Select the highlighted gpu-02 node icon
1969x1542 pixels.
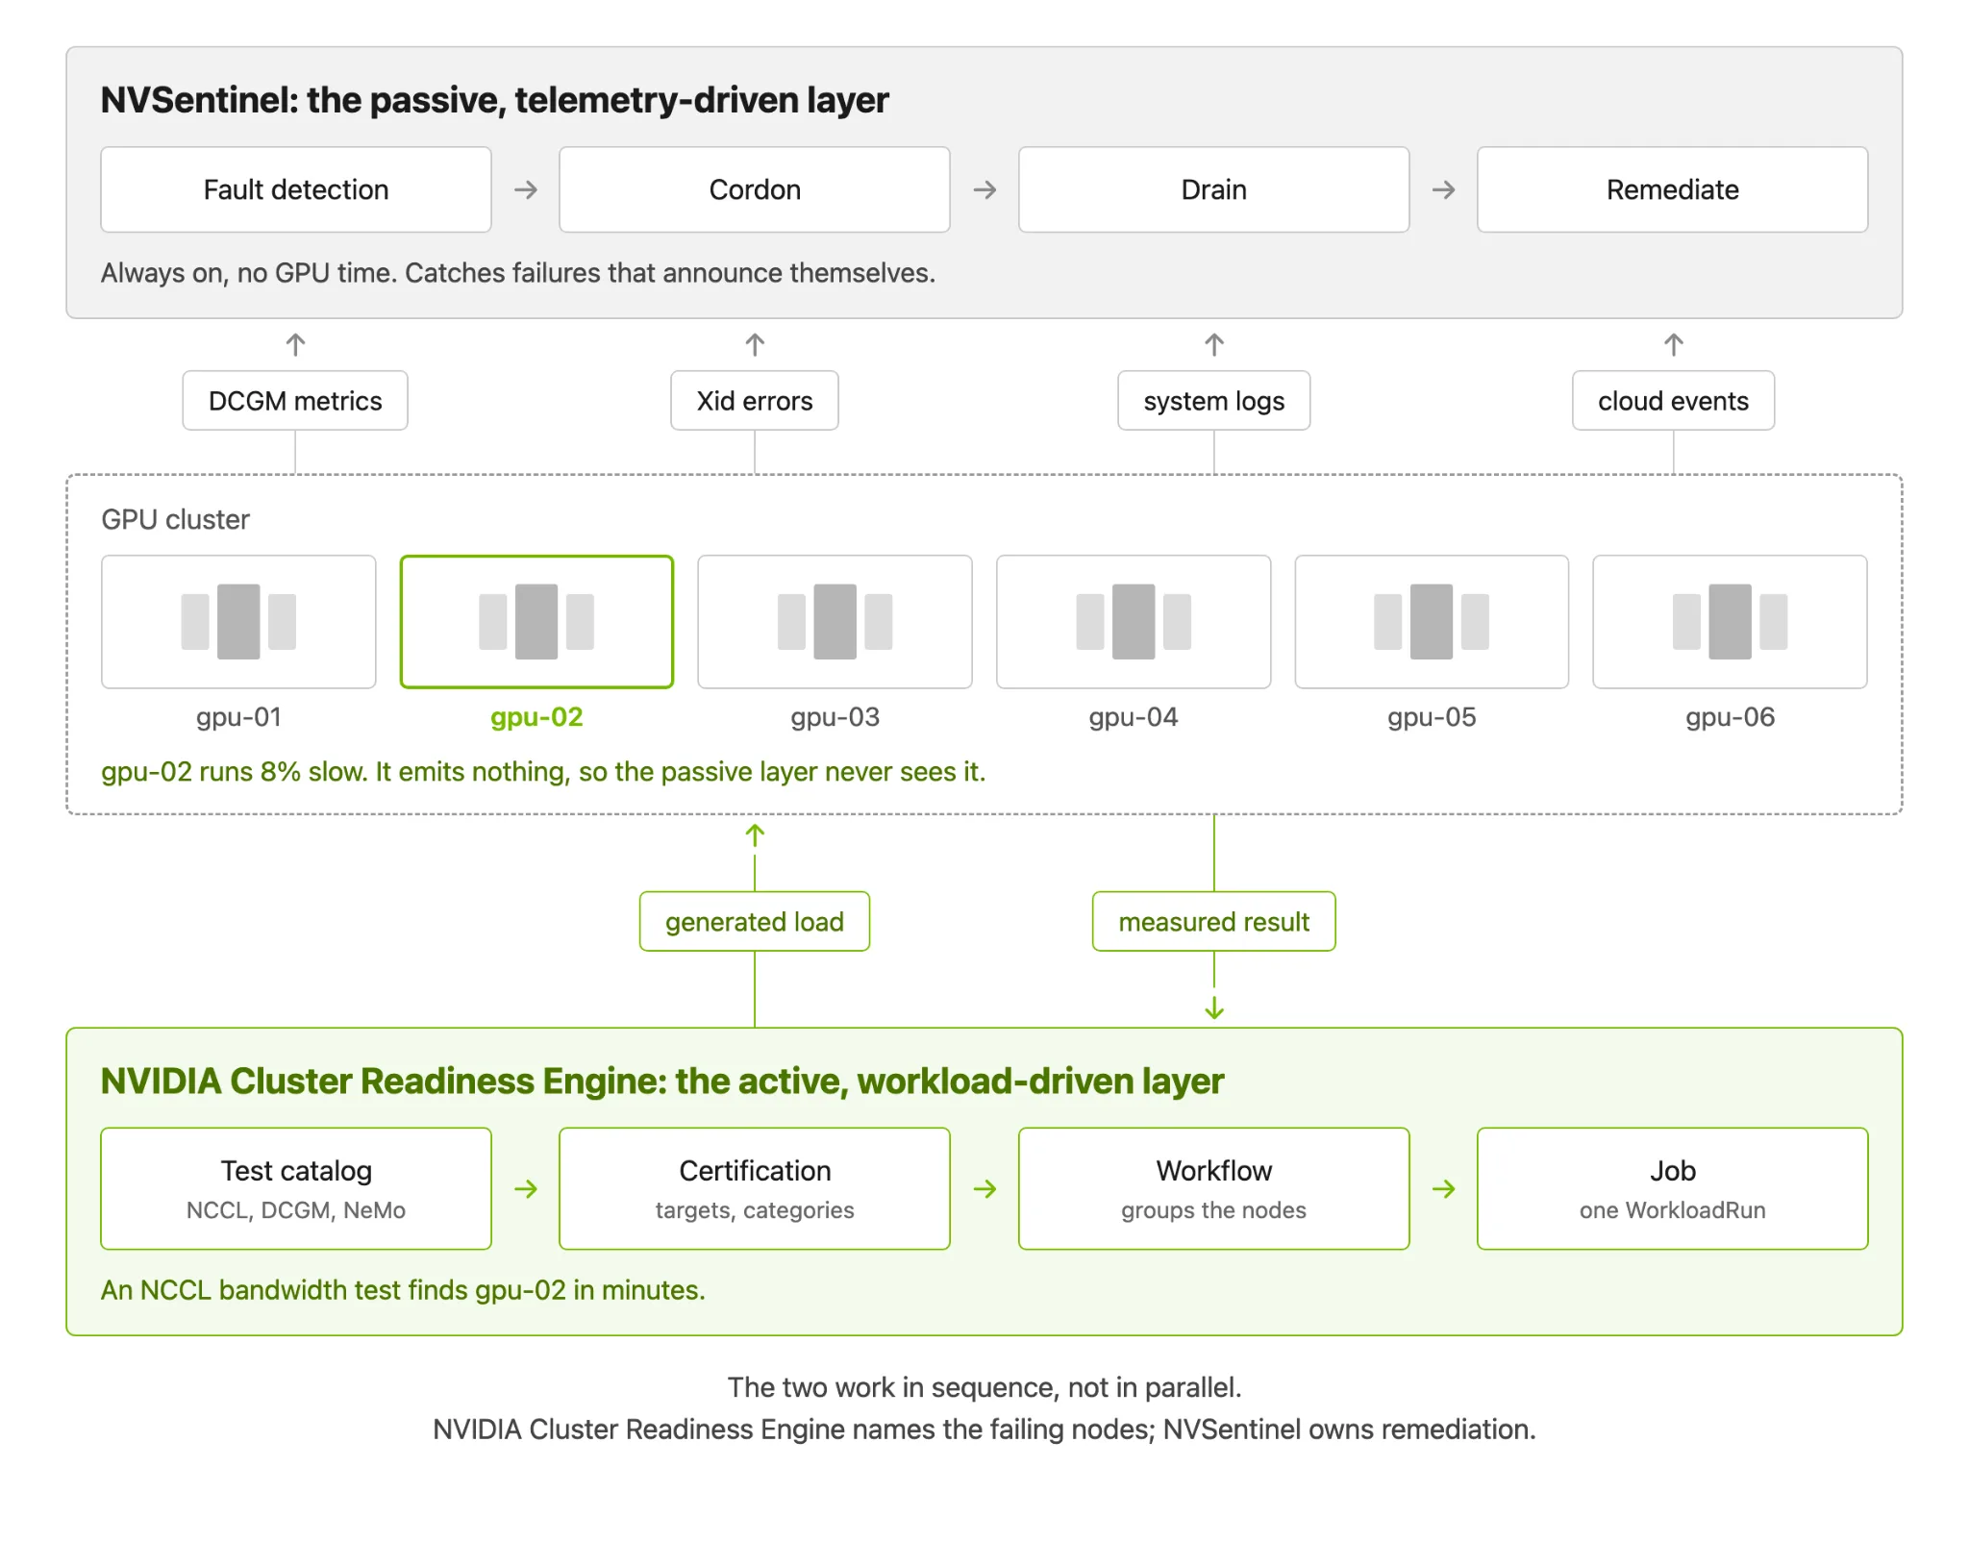pyautogui.click(x=536, y=621)
